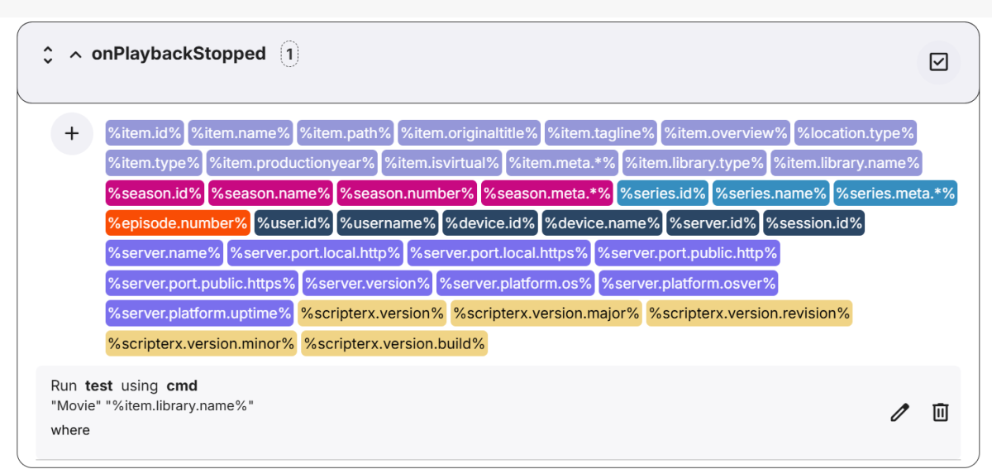
Task: Insert the %item.id% token
Action: click(144, 132)
